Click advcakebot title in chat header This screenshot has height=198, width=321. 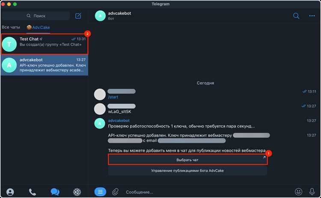119,13
